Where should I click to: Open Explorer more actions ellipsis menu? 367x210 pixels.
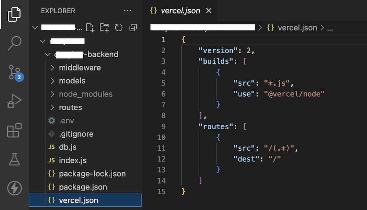pyautogui.click(x=128, y=11)
